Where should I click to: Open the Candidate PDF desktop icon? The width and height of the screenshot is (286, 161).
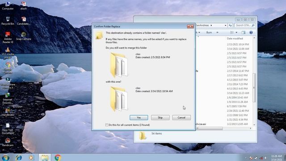coord(24,21)
